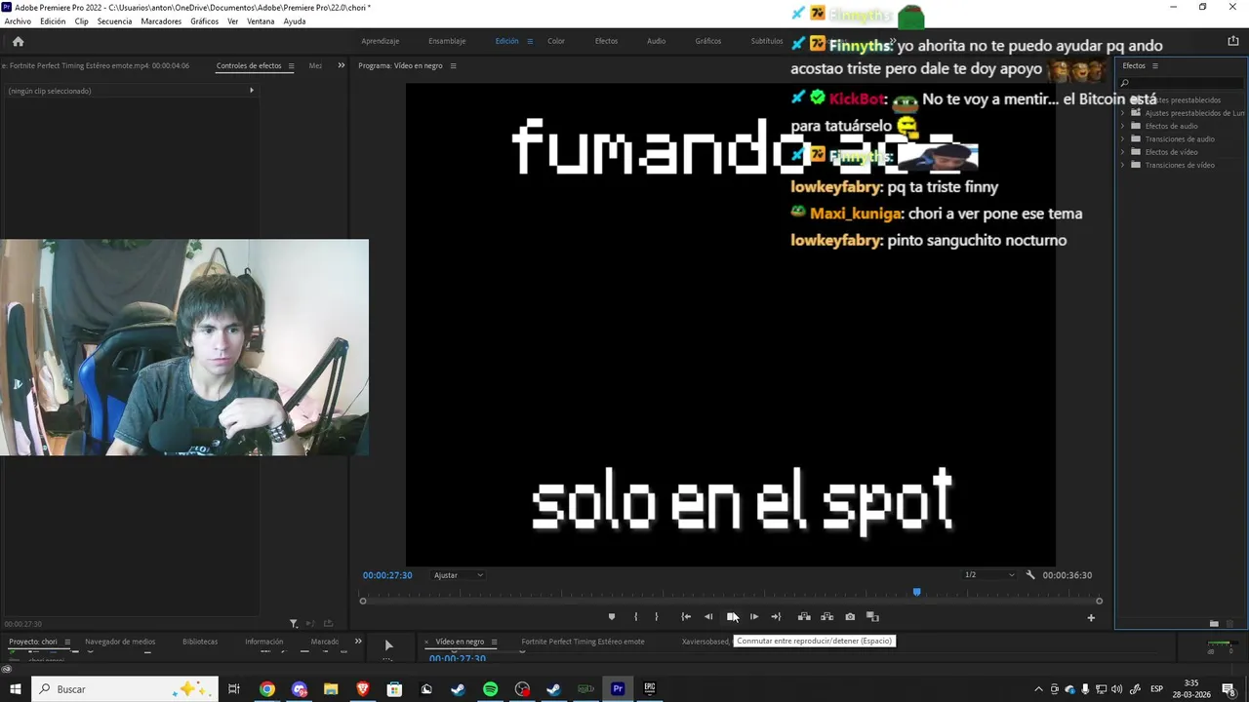Screen dimensions: 1249x702
Task: Add a marker in the Program monitor
Action: point(612,616)
